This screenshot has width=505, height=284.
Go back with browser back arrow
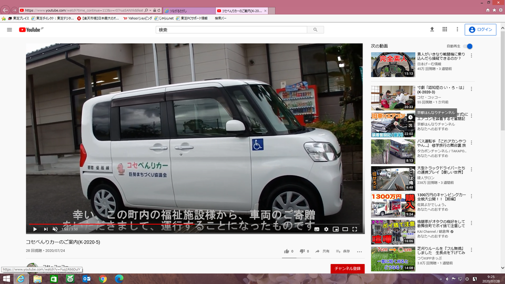pyautogui.click(x=5, y=11)
